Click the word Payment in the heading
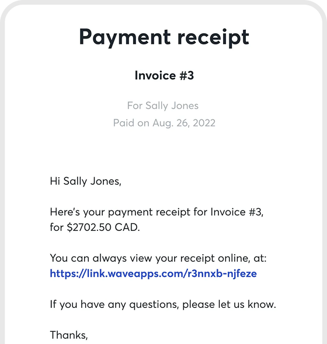This screenshot has height=344, width=327. 124,37
